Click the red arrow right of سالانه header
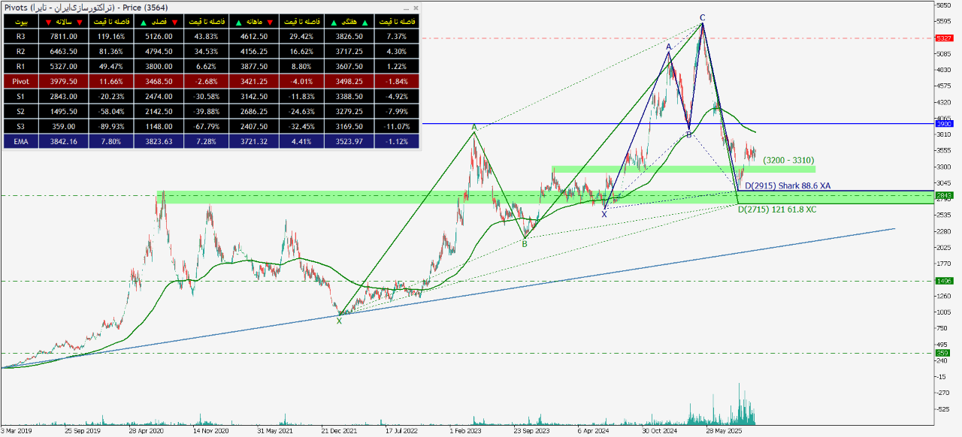 (x=79, y=22)
